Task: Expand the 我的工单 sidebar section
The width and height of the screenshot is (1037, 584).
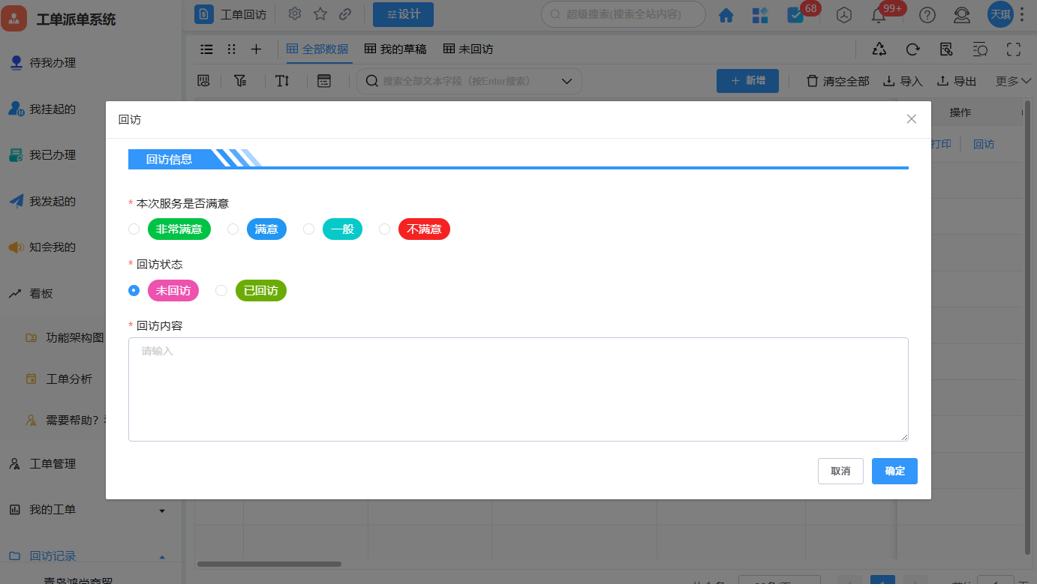Action: pyautogui.click(x=161, y=511)
